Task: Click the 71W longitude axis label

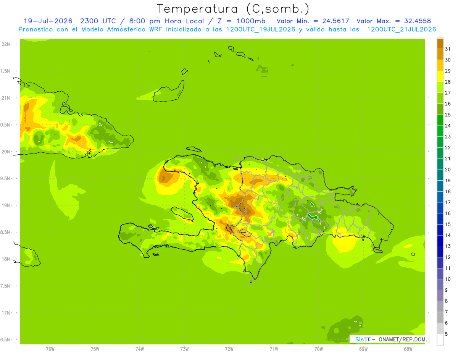Action: 274,349
